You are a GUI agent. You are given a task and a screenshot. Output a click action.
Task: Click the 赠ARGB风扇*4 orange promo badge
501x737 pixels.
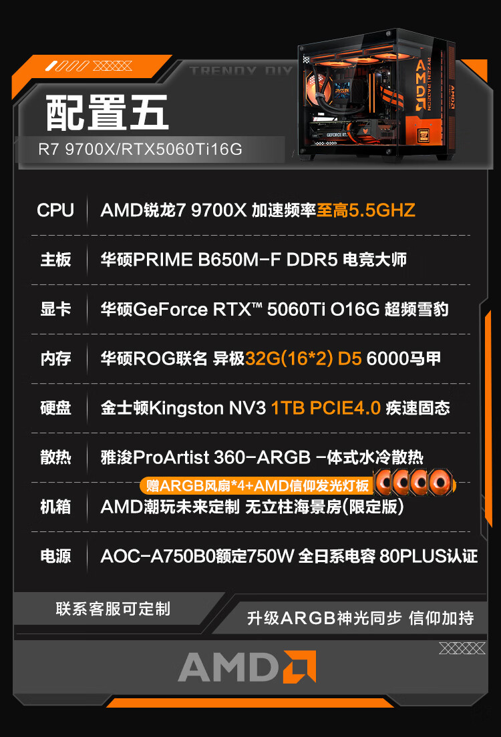coord(257,485)
